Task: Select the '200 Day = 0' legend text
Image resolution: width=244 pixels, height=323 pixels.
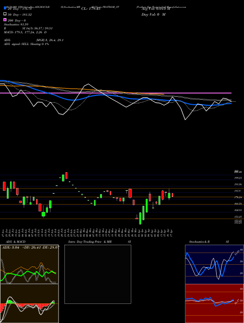Action: 17,21
